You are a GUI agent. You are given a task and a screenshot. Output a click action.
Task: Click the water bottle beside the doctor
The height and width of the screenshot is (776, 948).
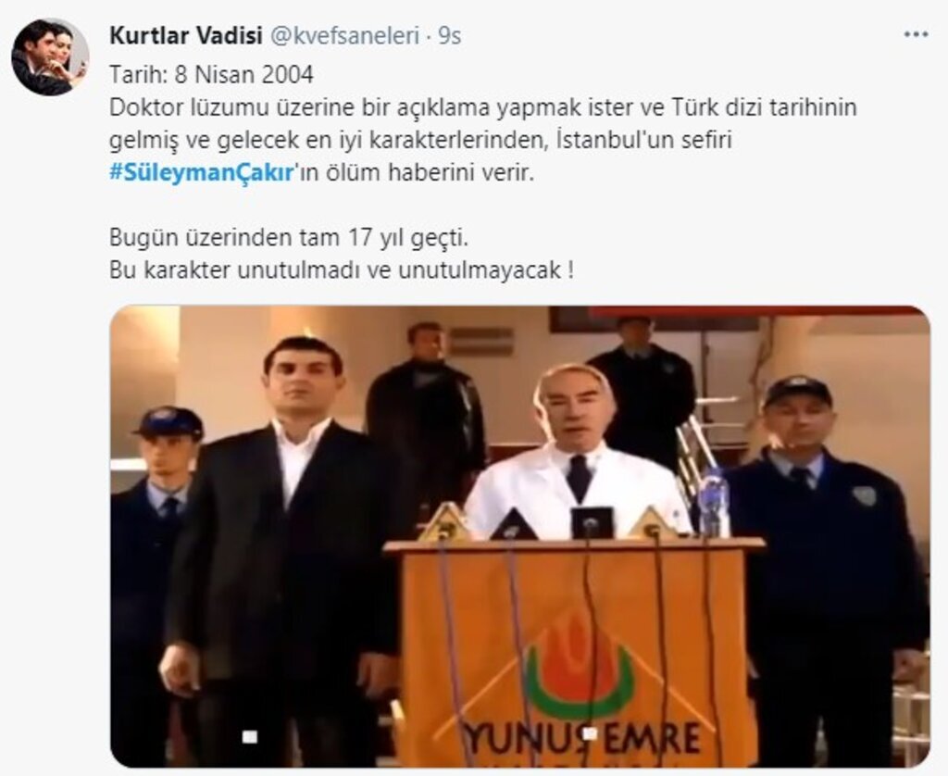714,503
